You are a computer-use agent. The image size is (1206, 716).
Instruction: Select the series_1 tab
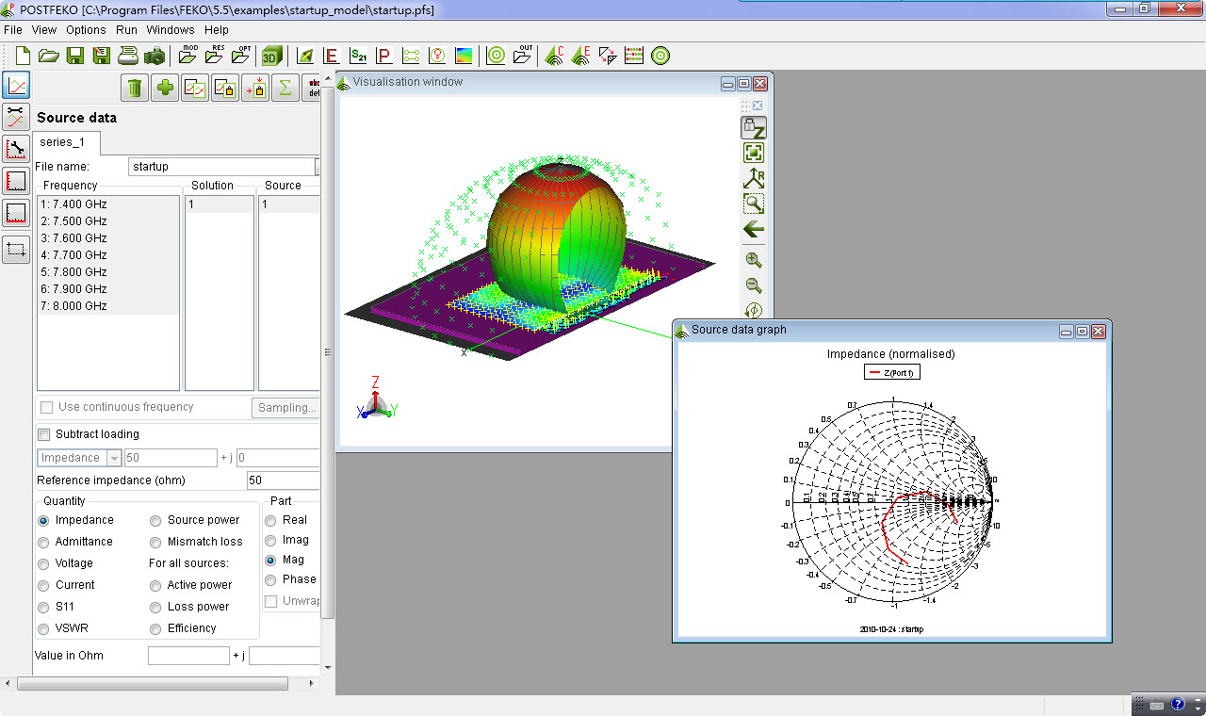click(x=67, y=142)
